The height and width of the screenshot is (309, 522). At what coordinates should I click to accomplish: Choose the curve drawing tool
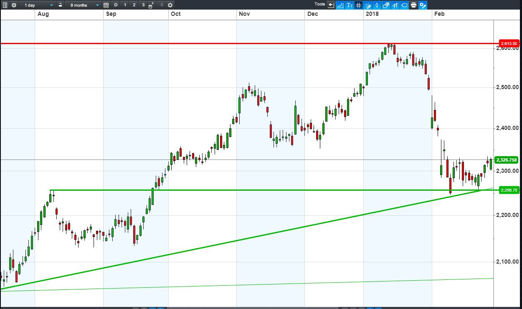pyautogui.click(x=340, y=5)
